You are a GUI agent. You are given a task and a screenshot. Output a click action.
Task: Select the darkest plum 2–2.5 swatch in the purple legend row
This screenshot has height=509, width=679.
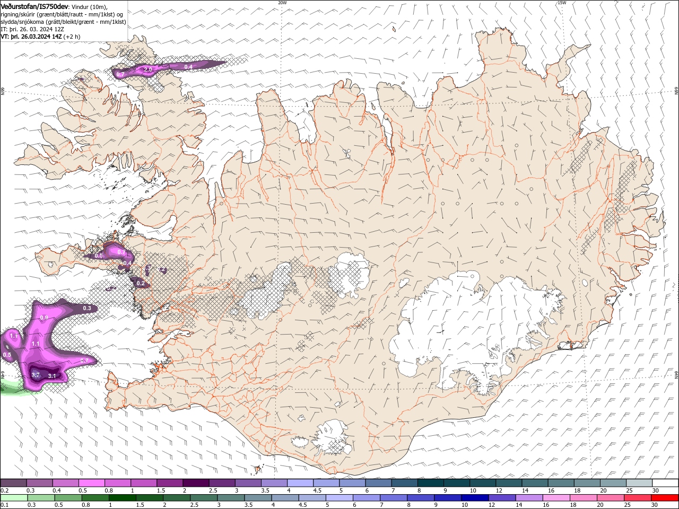click(x=196, y=483)
